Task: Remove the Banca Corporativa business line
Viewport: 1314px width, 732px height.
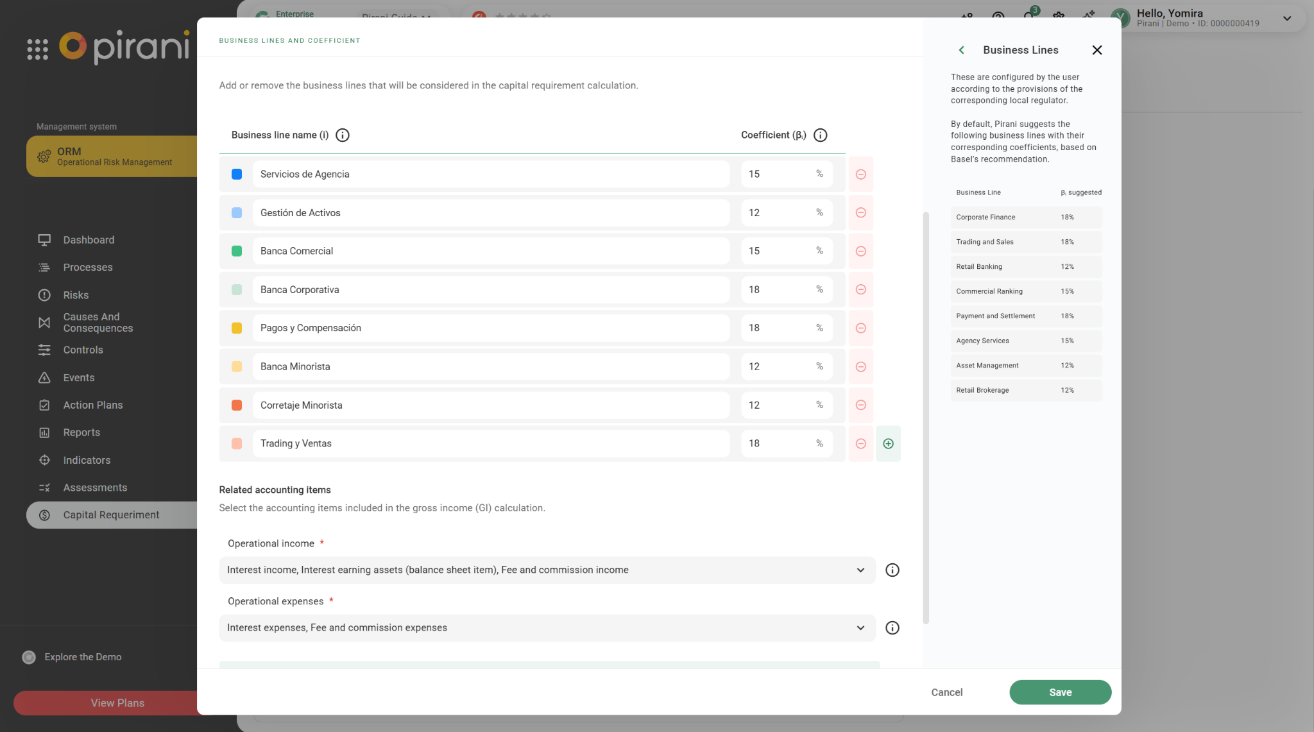Action: pos(860,290)
